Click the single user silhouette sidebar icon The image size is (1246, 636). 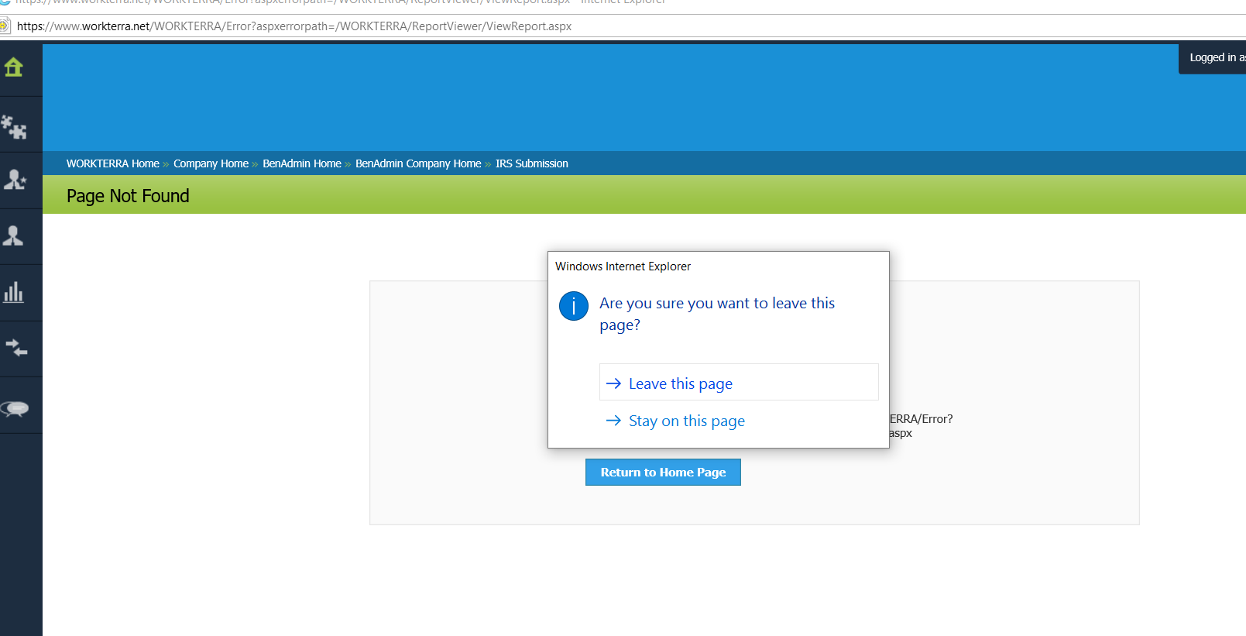pyautogui.click(x=13, y=236)
